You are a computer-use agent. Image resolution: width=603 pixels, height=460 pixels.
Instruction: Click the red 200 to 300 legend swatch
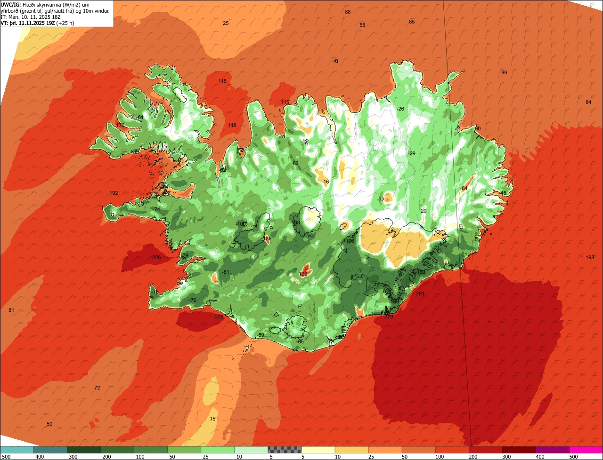click(x=485, y=450)
